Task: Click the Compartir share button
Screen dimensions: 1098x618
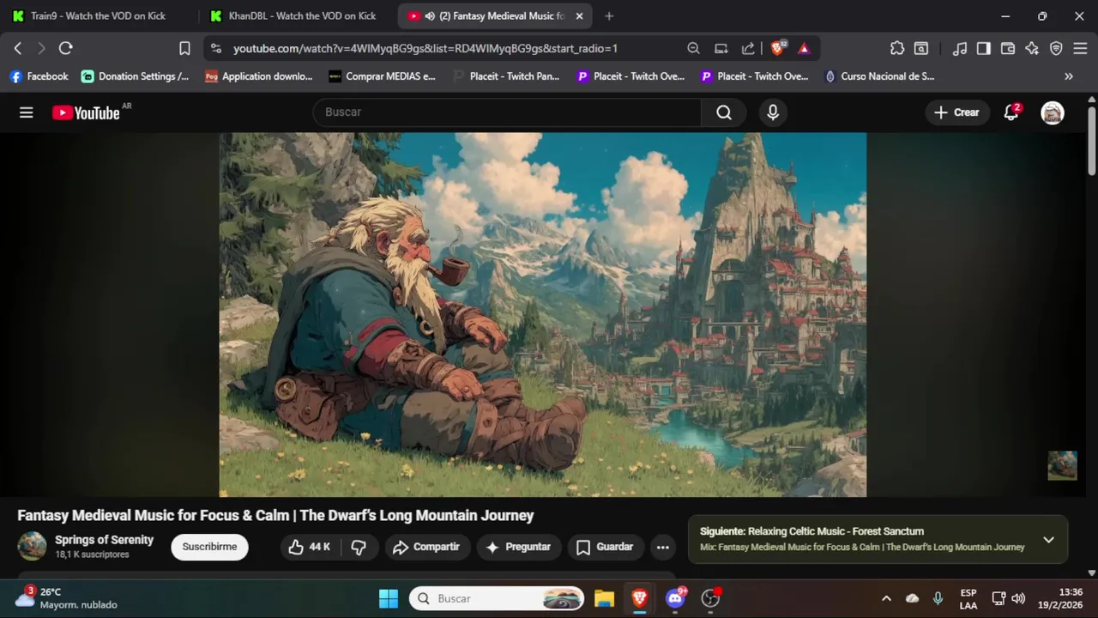Action: (426, 547)
